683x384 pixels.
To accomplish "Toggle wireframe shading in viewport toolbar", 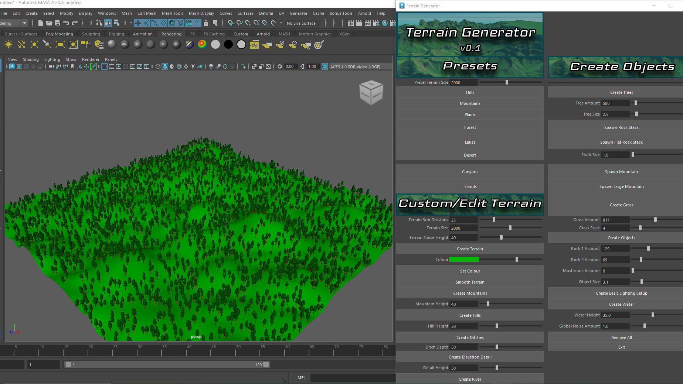I will [x=158, y=66].
